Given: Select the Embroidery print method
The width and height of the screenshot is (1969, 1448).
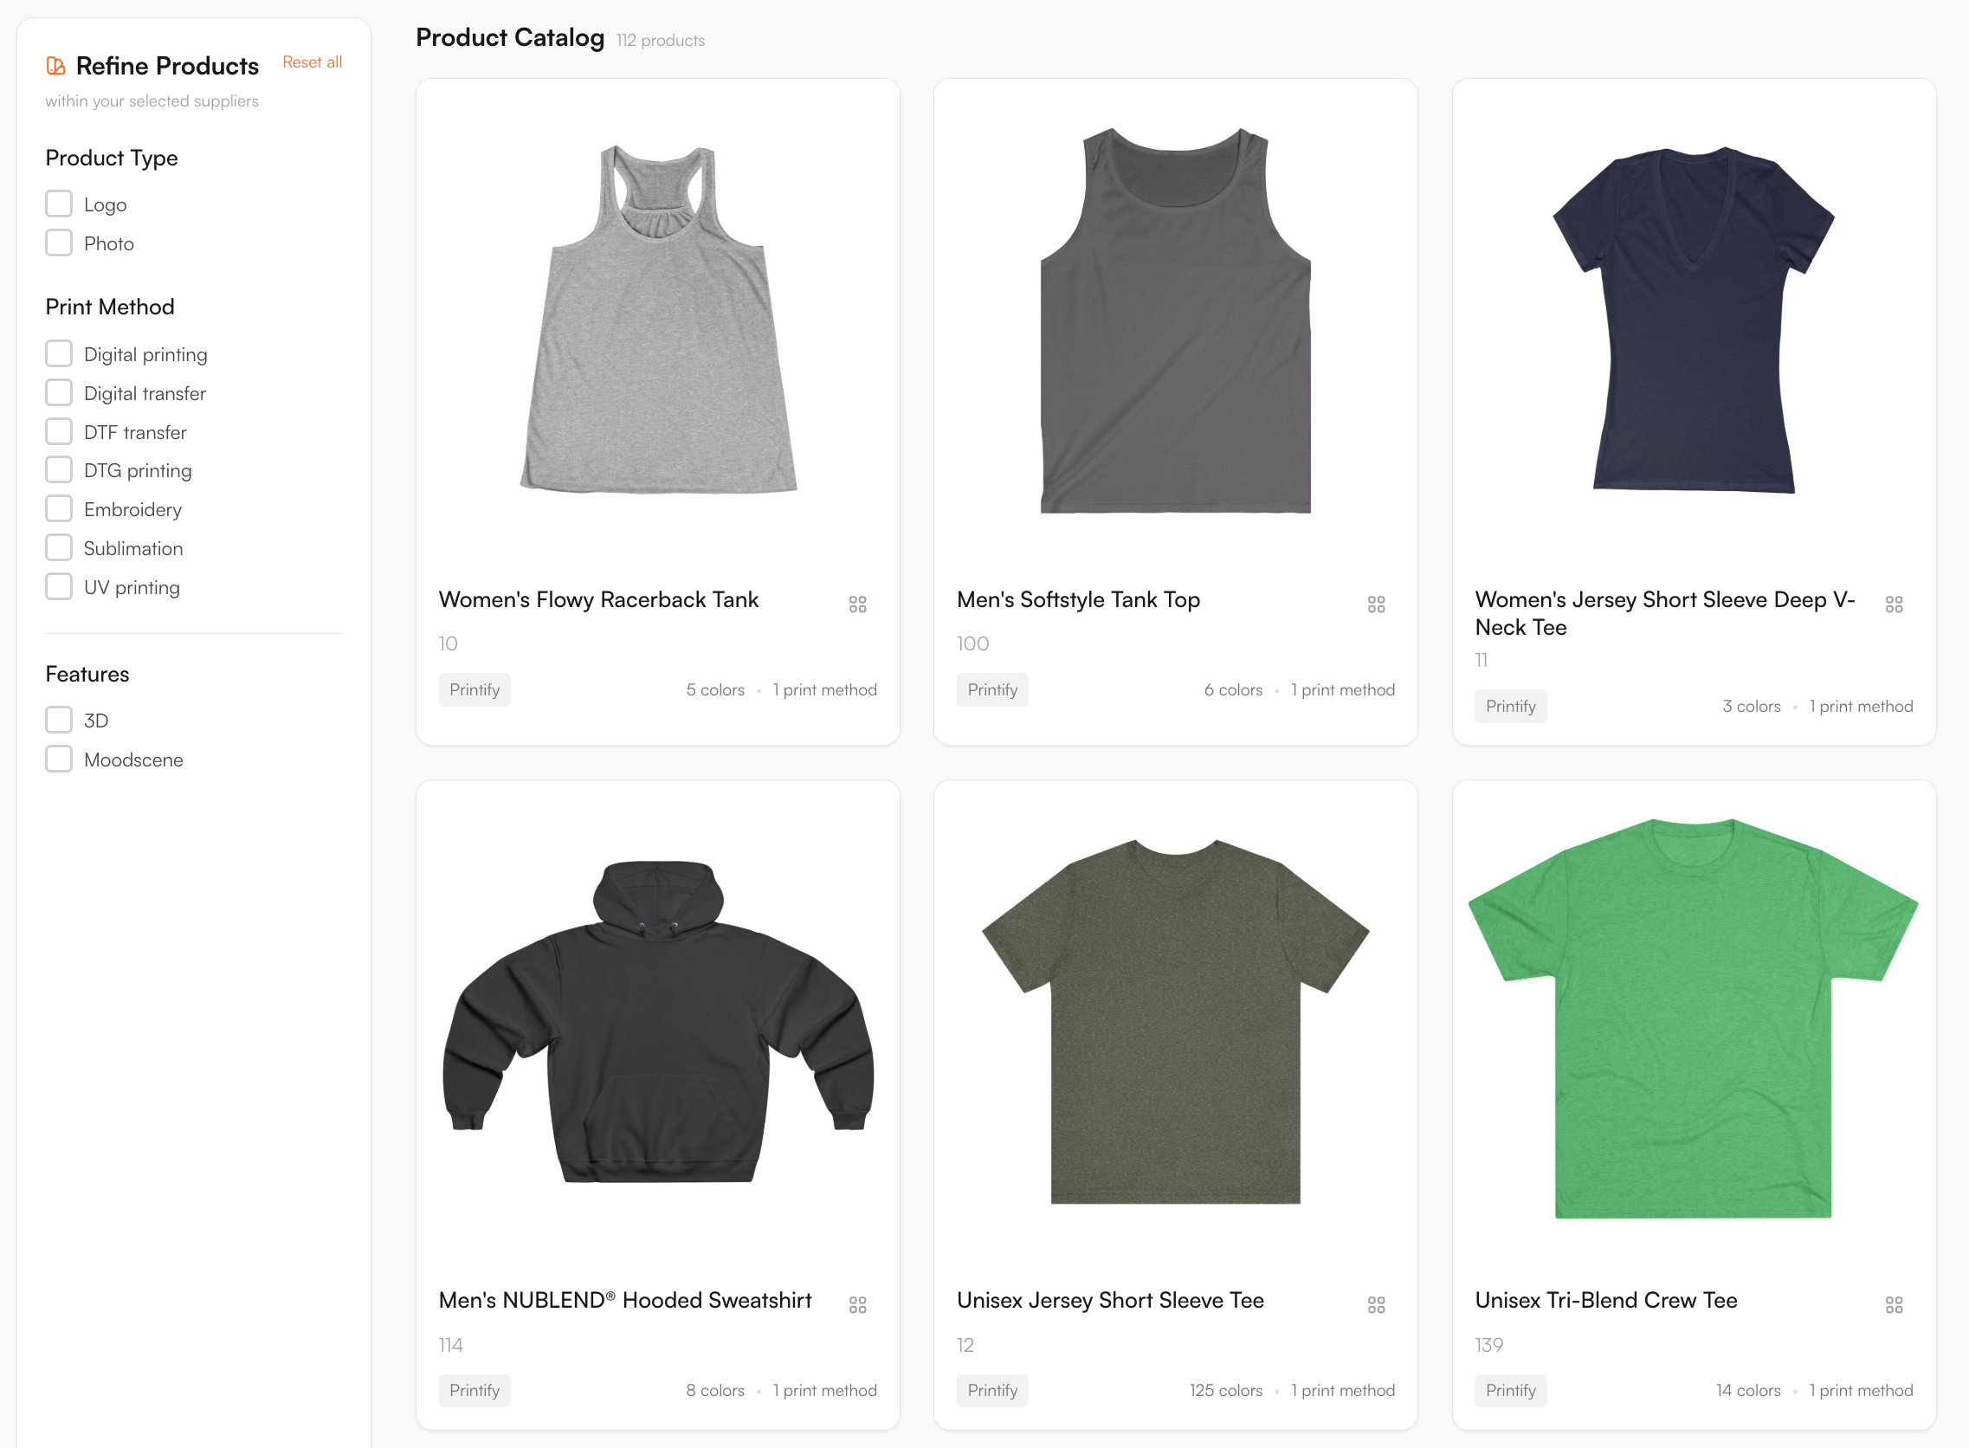Looking at the screenshot, I should (x=59, y=508).
